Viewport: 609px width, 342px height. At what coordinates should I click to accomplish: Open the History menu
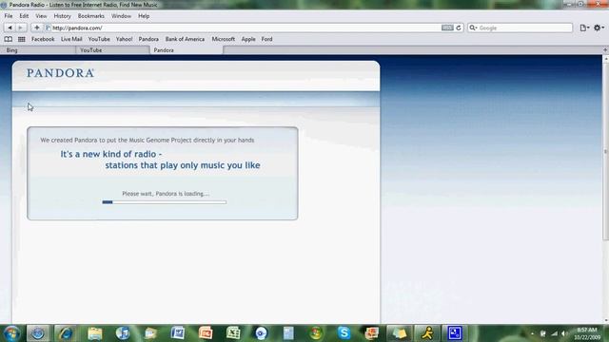[x=63, y=16]
